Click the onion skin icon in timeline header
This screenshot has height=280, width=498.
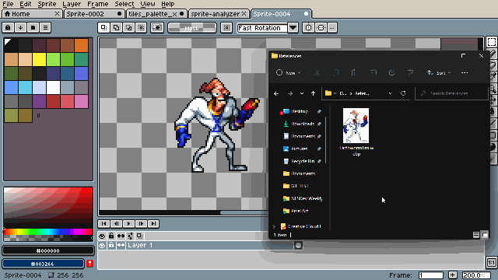coord(130,236)
